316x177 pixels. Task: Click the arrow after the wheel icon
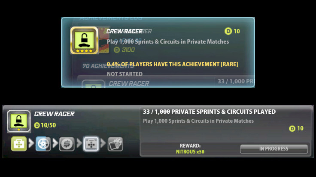55,143
